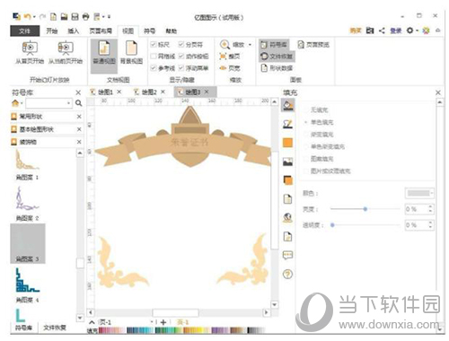The image size is (449, 341).
Task: Toggle the Page break (分页符) checkbox
Action: tap(181, 45)
